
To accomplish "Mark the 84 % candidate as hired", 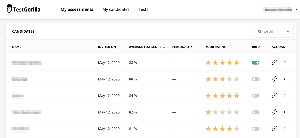I will pyautogui.click(x=256, y=96).
